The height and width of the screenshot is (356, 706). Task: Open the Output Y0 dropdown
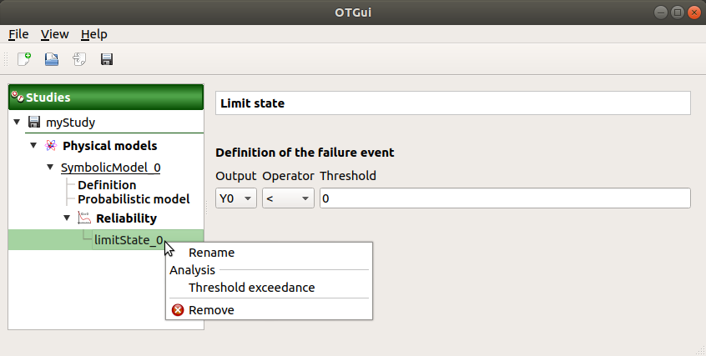tap(236, 198)
